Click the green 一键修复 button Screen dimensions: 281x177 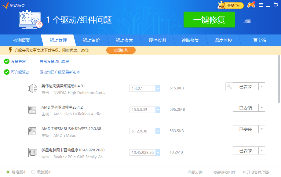209,20
